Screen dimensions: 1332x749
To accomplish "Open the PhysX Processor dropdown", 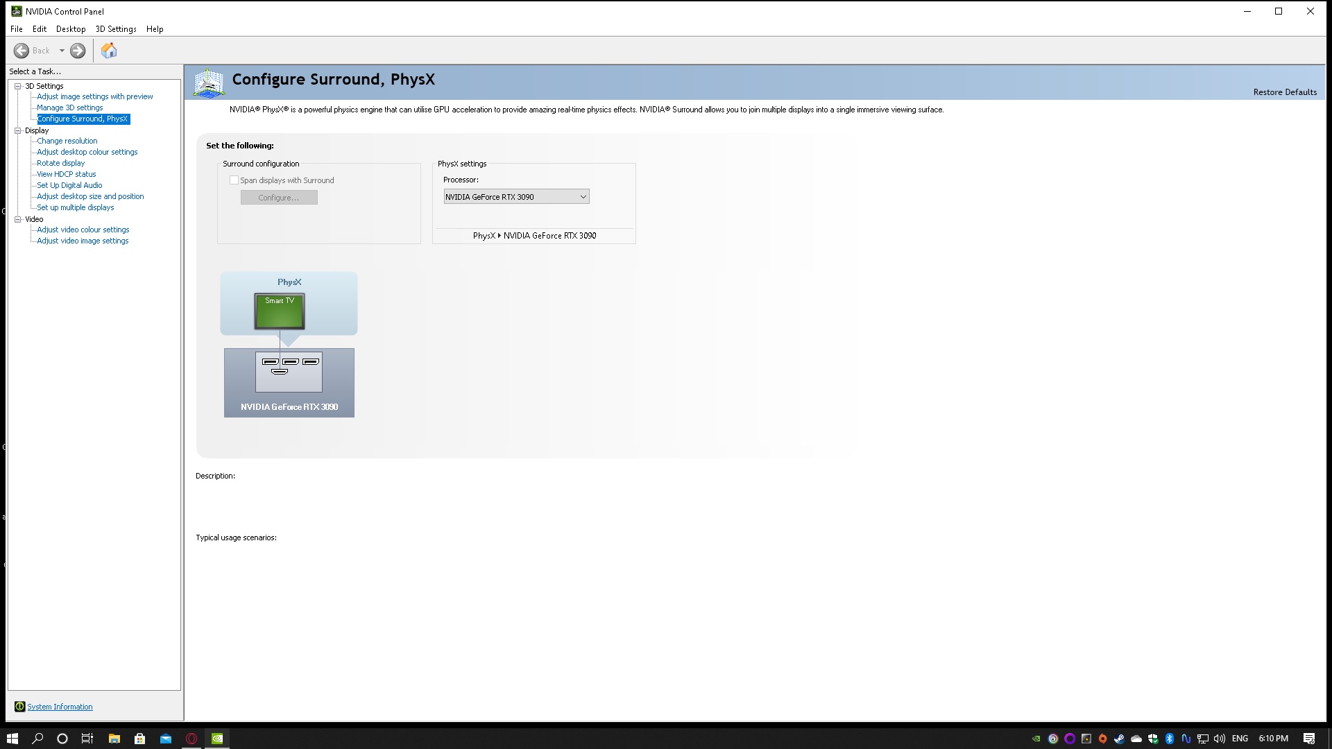I will [516, 197].
